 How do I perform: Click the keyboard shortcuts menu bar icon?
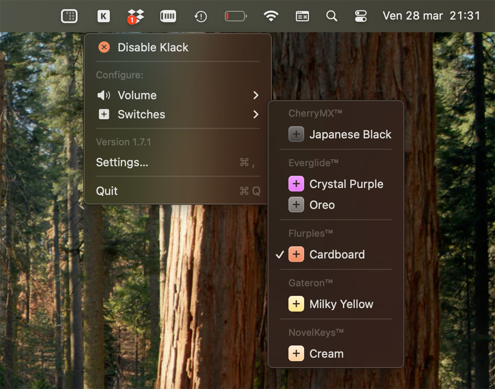(302, 16)
